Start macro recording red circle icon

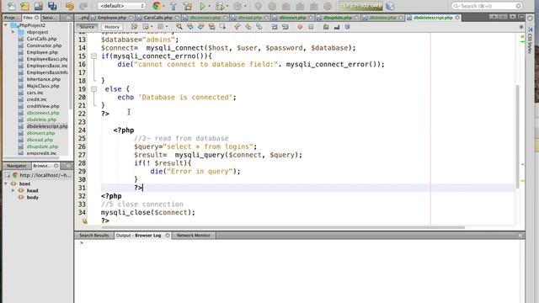point(300,27)
